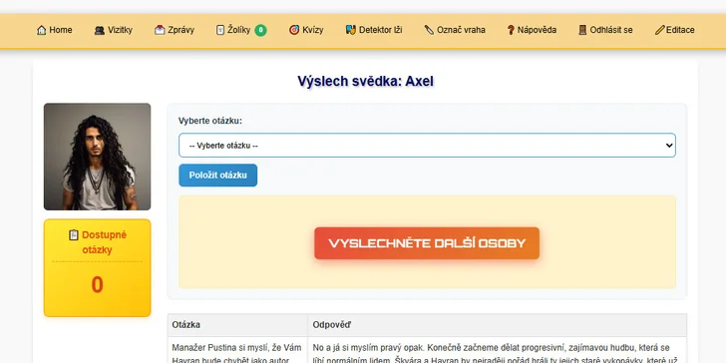Click the clipboard icon beside Dostupné otázky
Screen dimensions: 726x363
74,235
